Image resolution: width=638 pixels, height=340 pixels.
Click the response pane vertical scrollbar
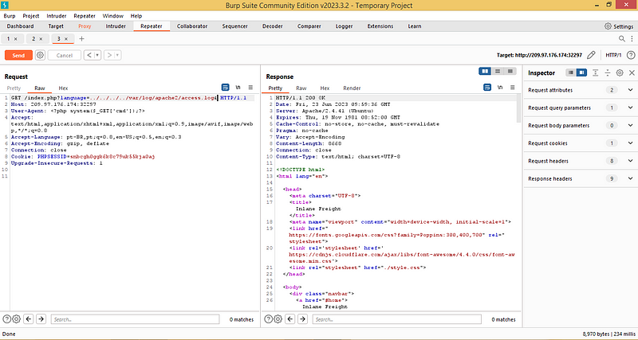tap(518, 108)
